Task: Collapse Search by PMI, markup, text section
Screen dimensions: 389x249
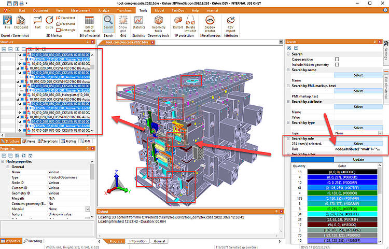Action: point(288,86)
